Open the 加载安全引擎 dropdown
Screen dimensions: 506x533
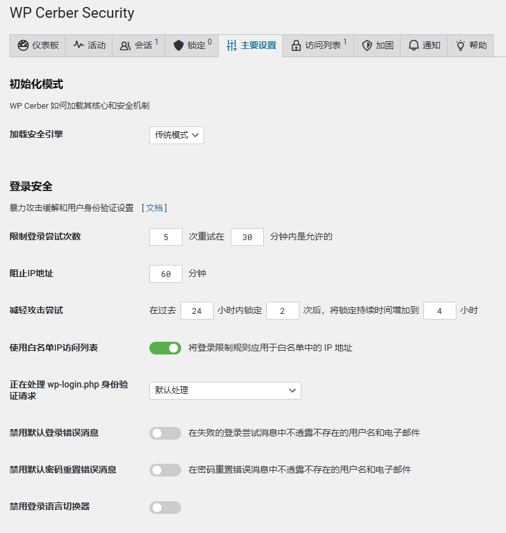pos(177,135)
